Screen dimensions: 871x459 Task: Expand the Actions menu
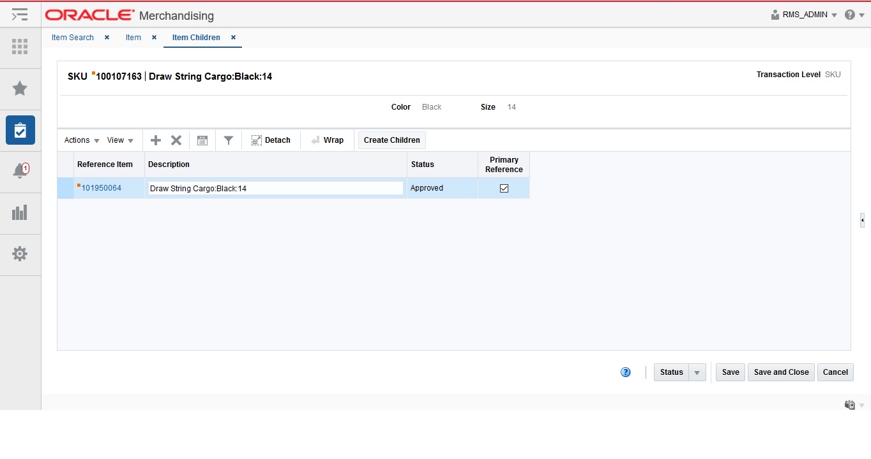[x=82, y=140]
